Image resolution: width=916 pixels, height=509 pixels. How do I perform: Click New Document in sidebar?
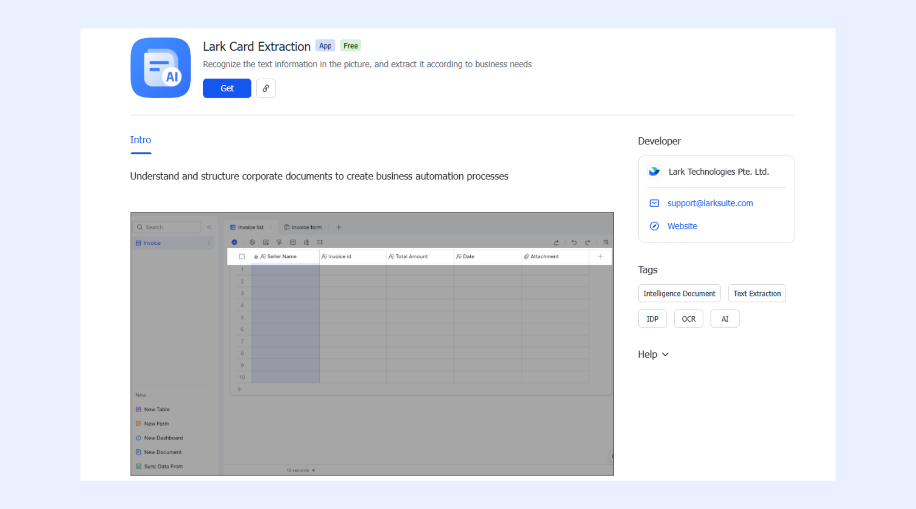pyautogui.click(x=159, y=452)
